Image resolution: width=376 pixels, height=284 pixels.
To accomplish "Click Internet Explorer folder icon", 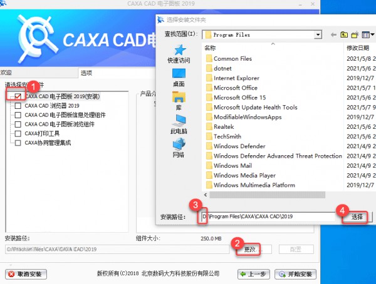I will coord(209,78).
